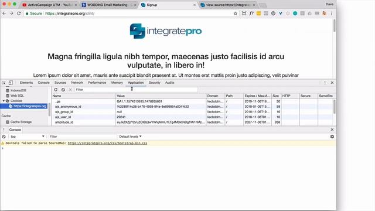The height and width of the screenshot is (211, 375).
Task: Switch to ActiveCampaign UTM YouTube browser tab
Action: (x=49, y=5)
